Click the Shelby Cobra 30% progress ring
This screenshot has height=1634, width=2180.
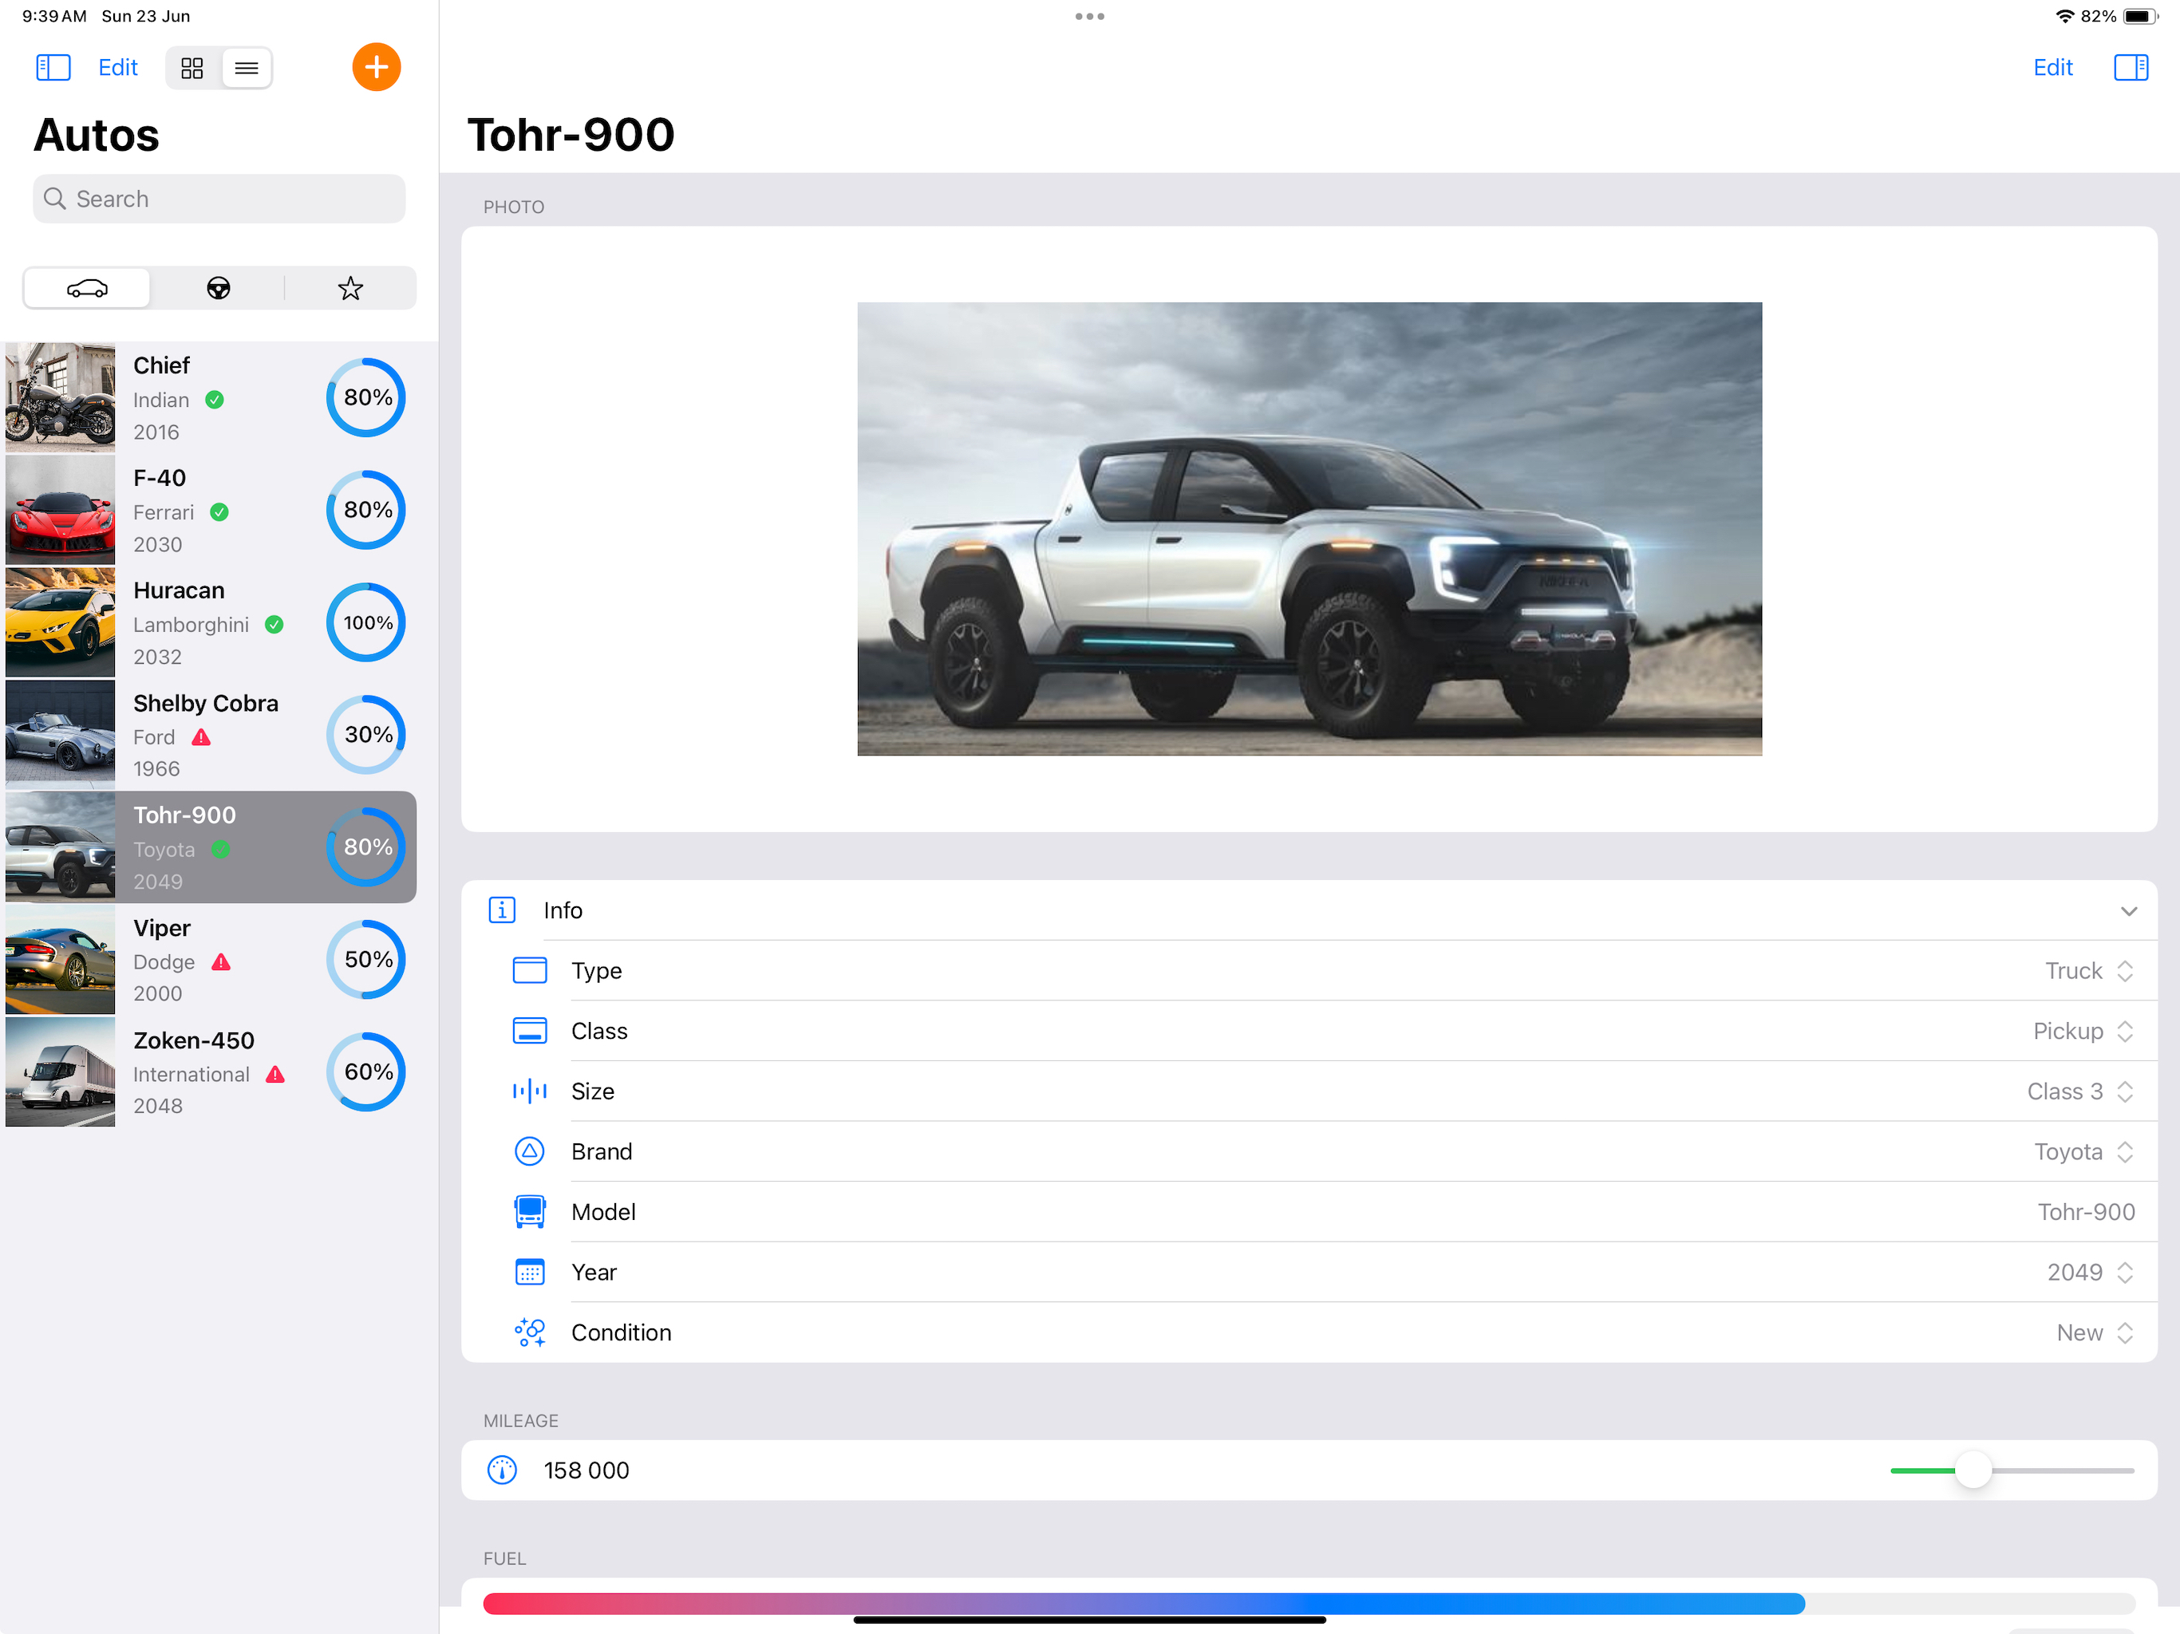(x=366, y=734)
